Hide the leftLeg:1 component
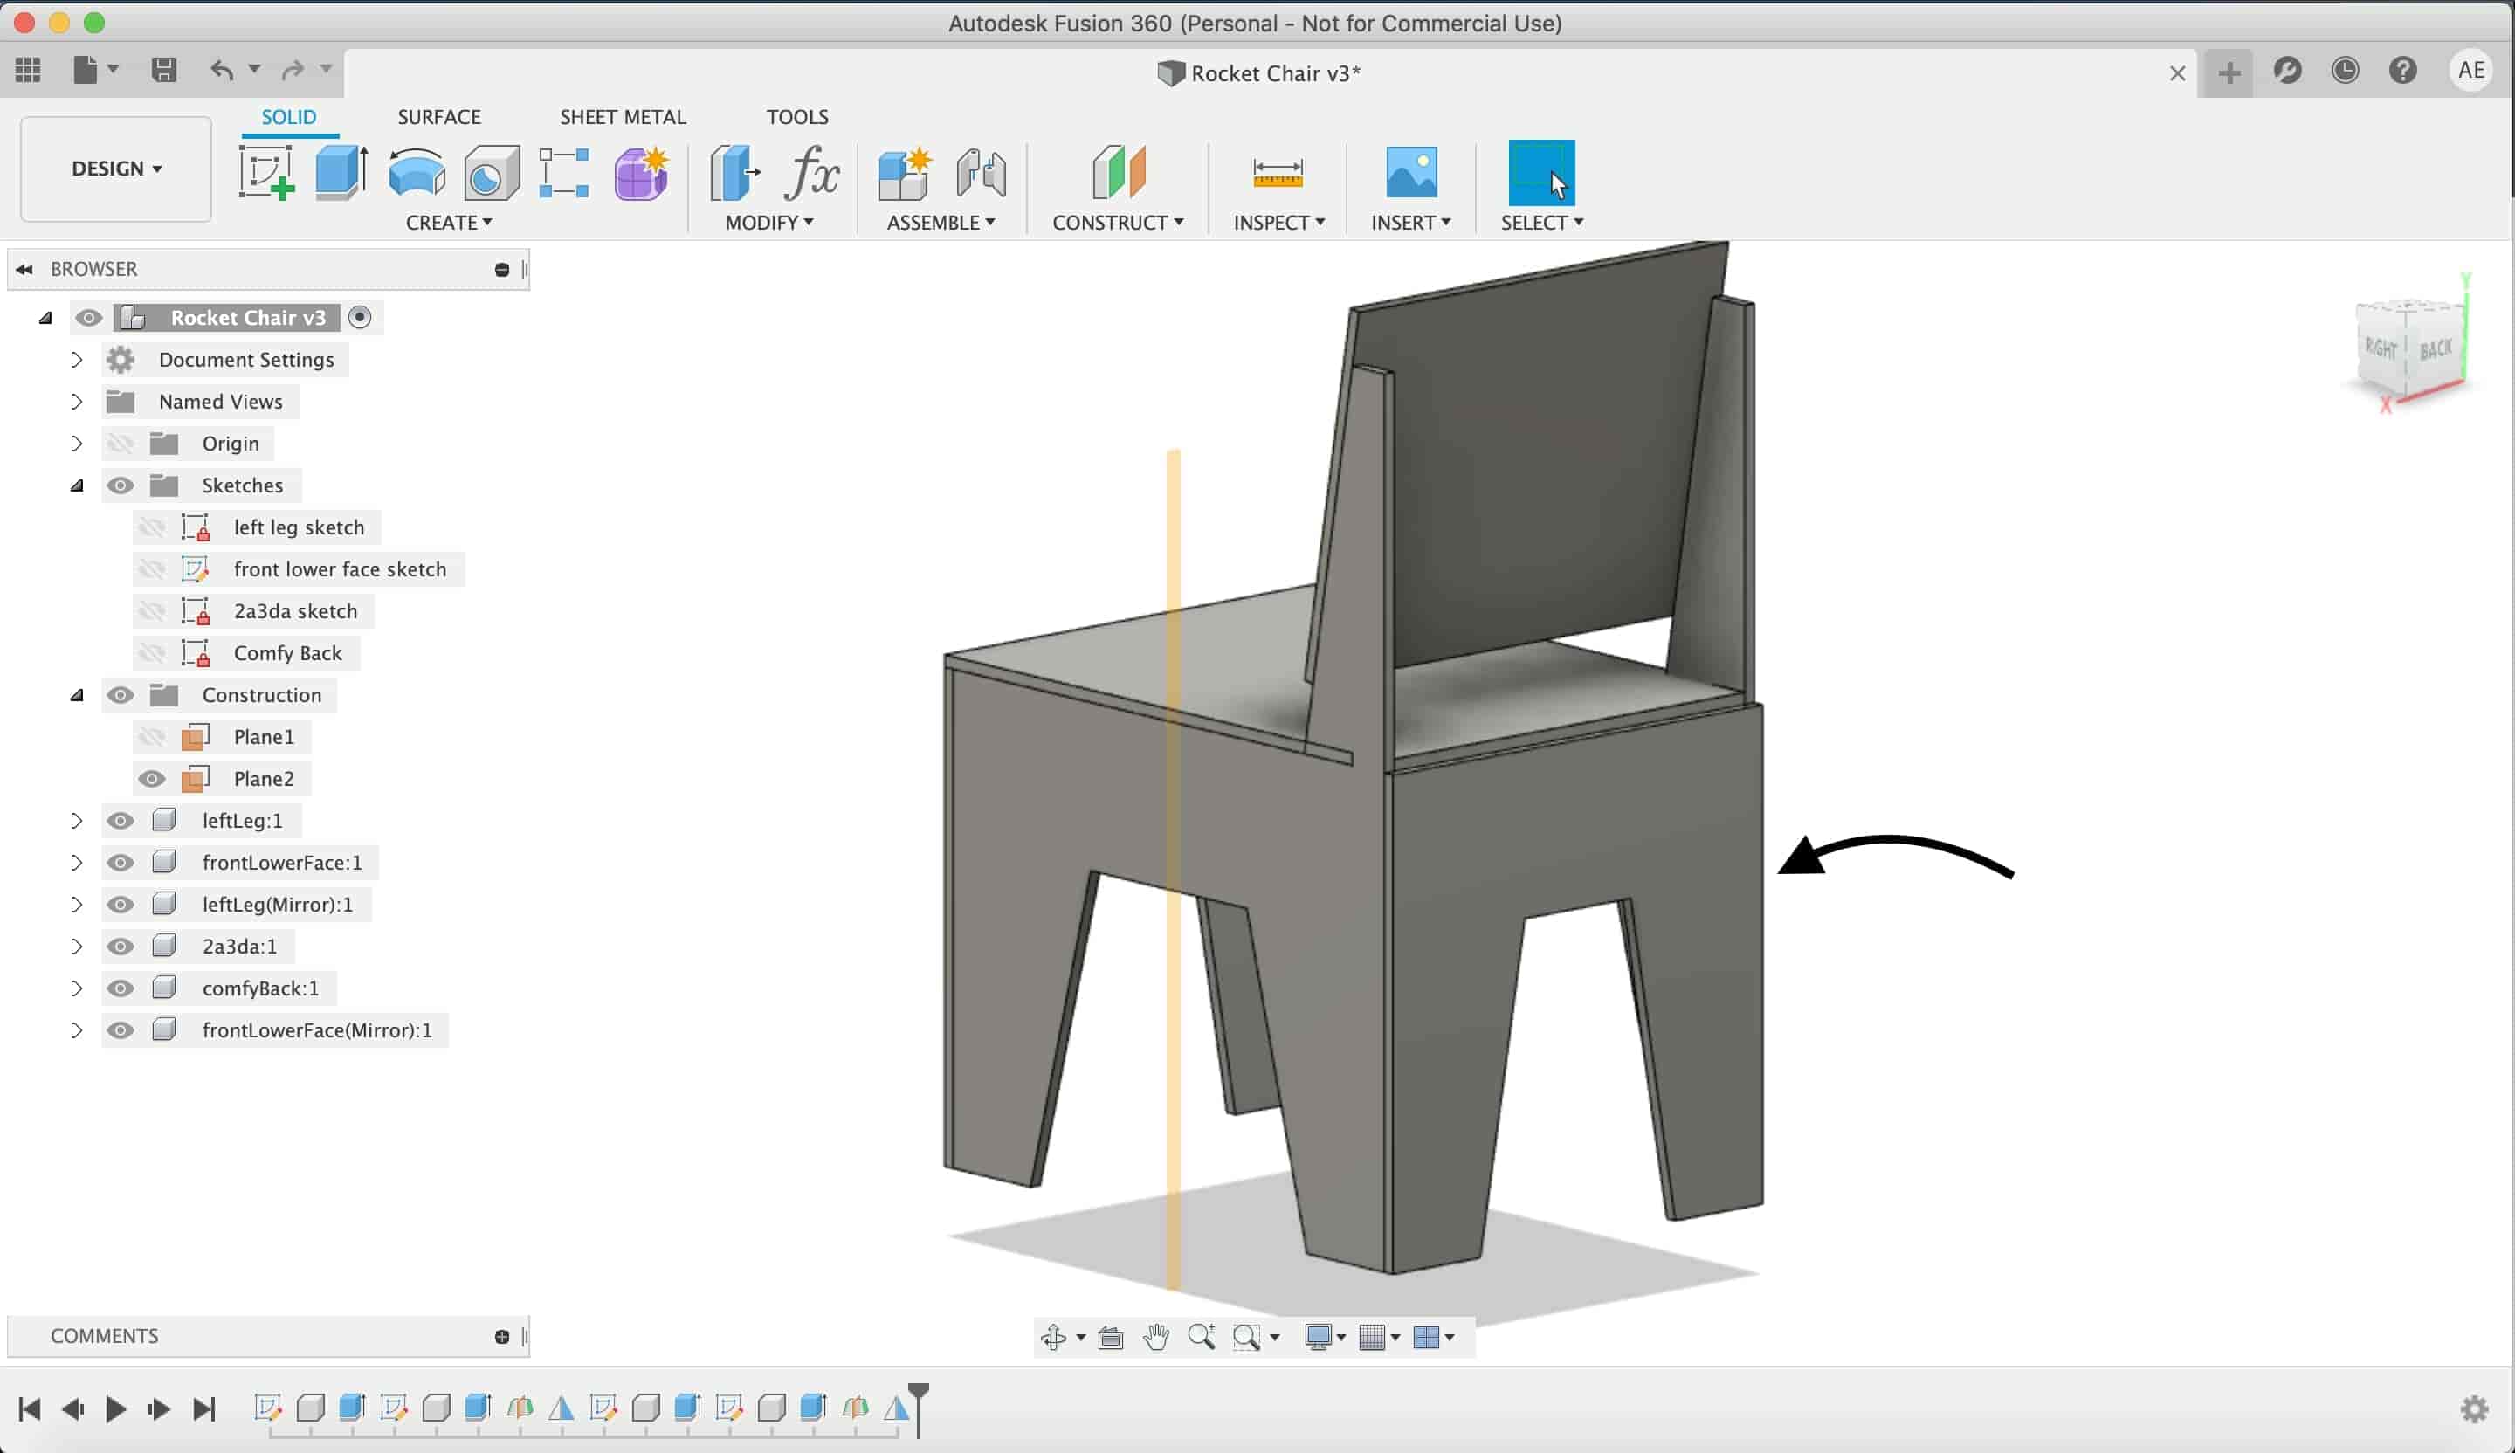Screen dimensions: 2515x1453 pyautogui.click(x=120, y=820)
